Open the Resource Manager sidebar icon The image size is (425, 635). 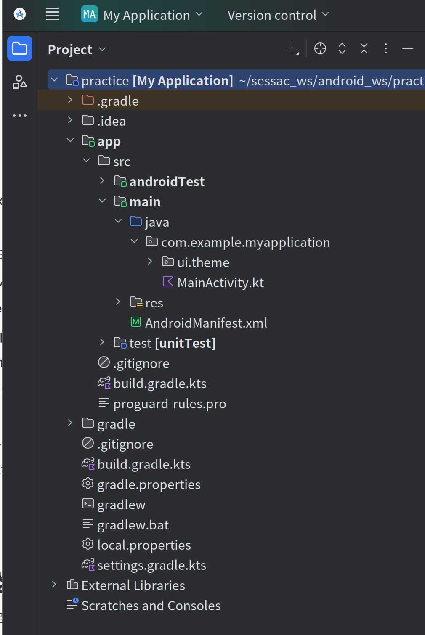pos(20,82)
